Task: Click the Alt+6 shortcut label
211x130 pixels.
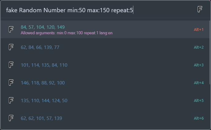Action: pyautogui.click(x=198, y=118)
